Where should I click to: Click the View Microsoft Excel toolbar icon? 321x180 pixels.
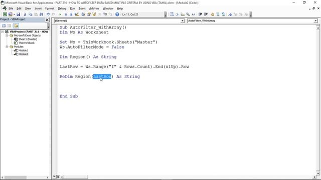(5, 14)
